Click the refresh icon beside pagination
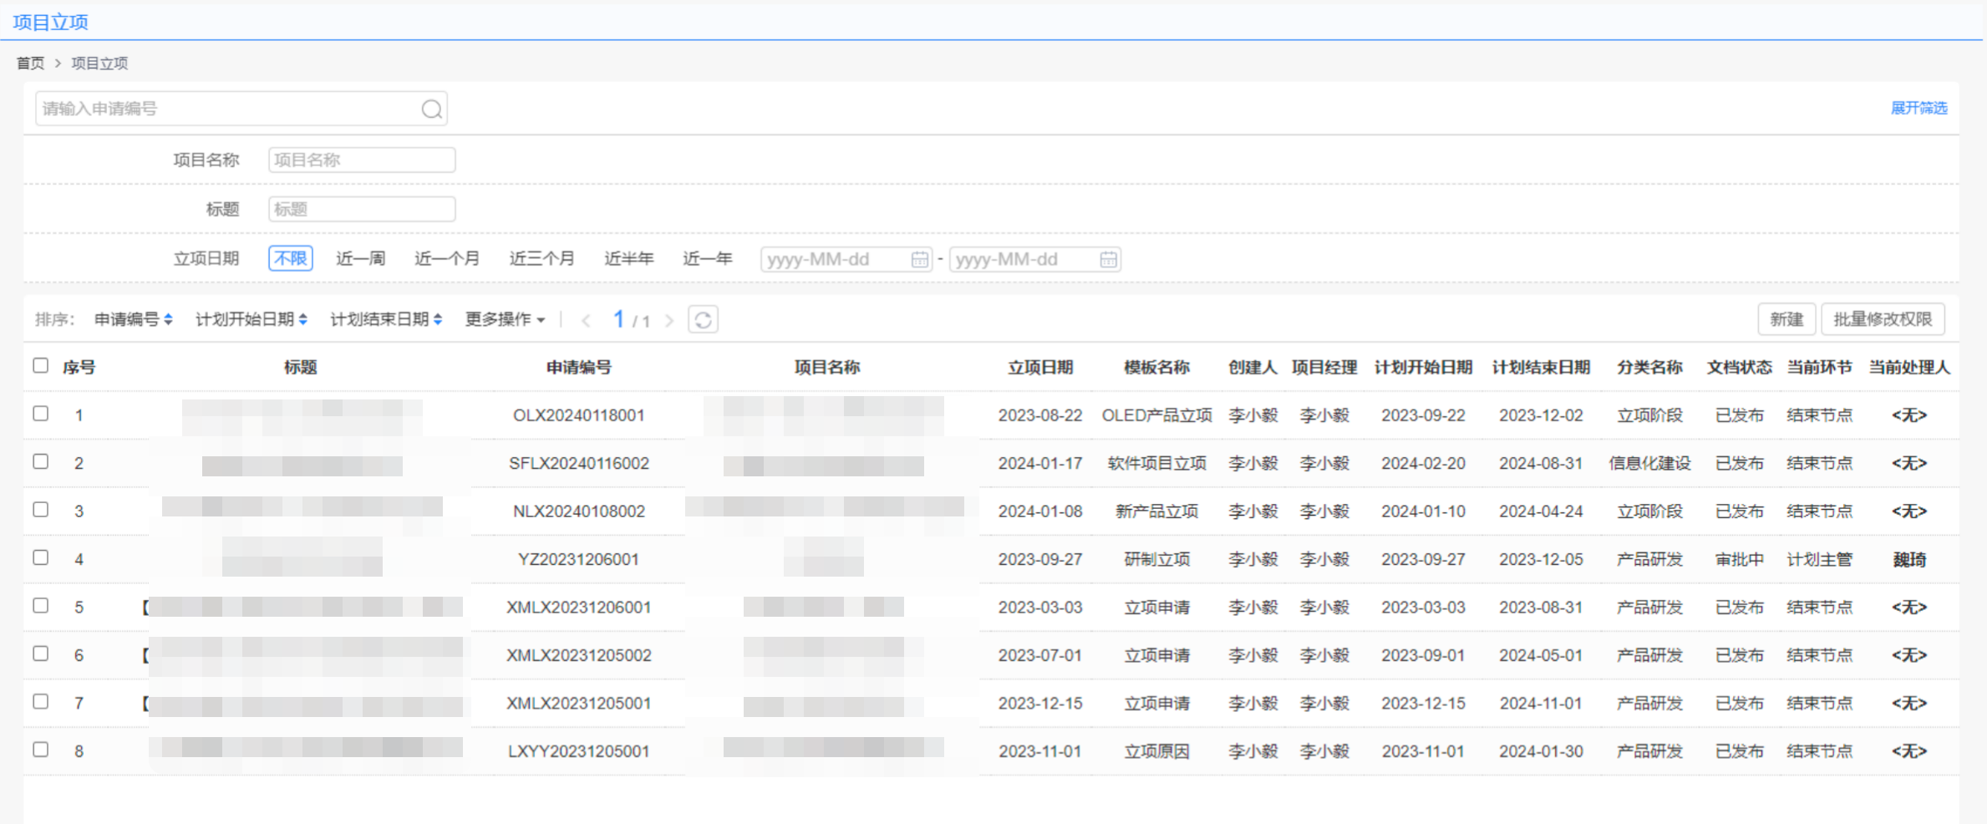 point(703,320)
